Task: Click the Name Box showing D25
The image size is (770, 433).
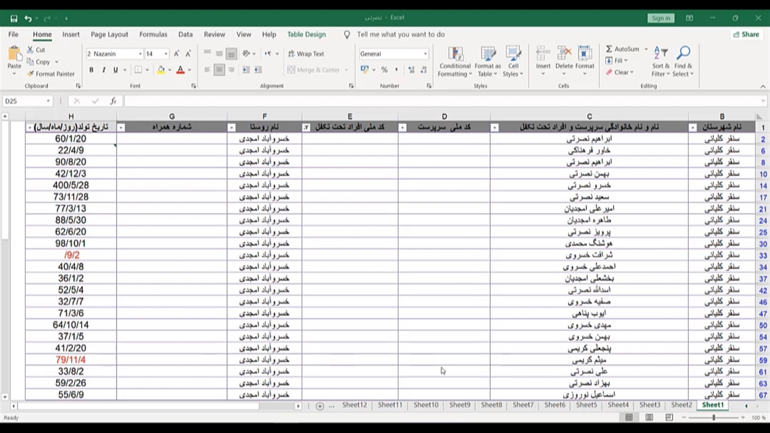Action: click(x=23, y=101)
